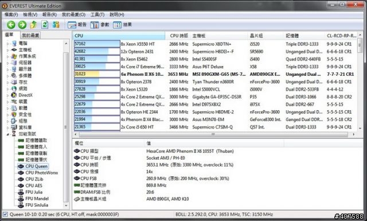Click the users toolbar icon

56,25
